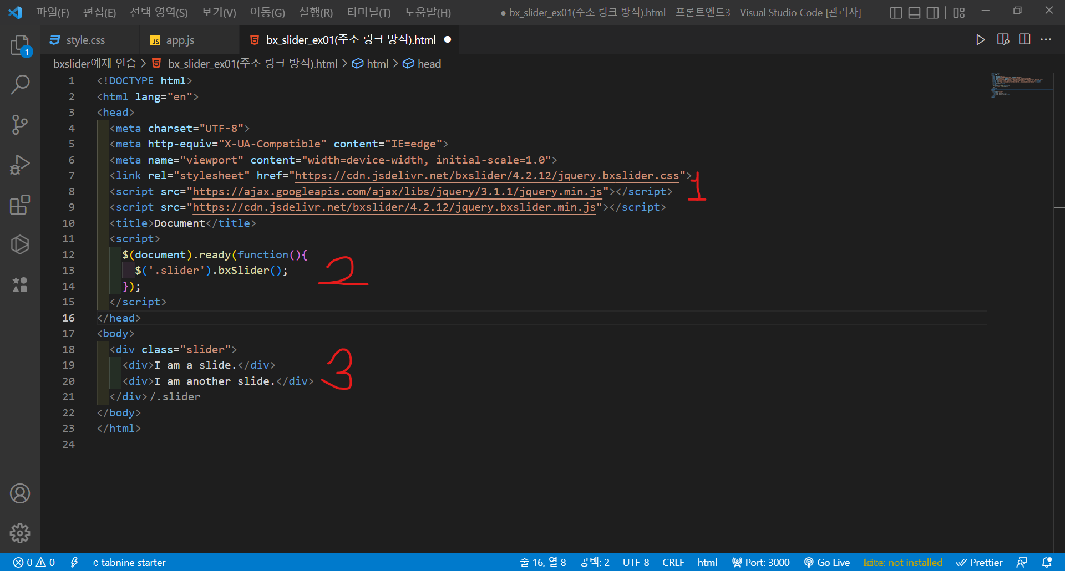Select the bx_slider_ex01 html tab
1065x571 pixels.
click(351, 40)
